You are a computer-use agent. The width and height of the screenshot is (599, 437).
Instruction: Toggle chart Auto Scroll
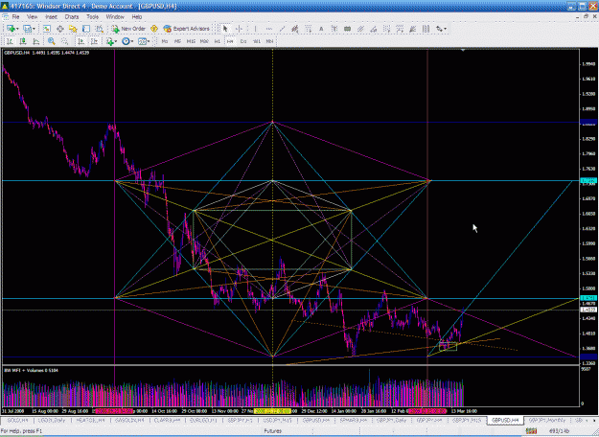coord(81,41)
